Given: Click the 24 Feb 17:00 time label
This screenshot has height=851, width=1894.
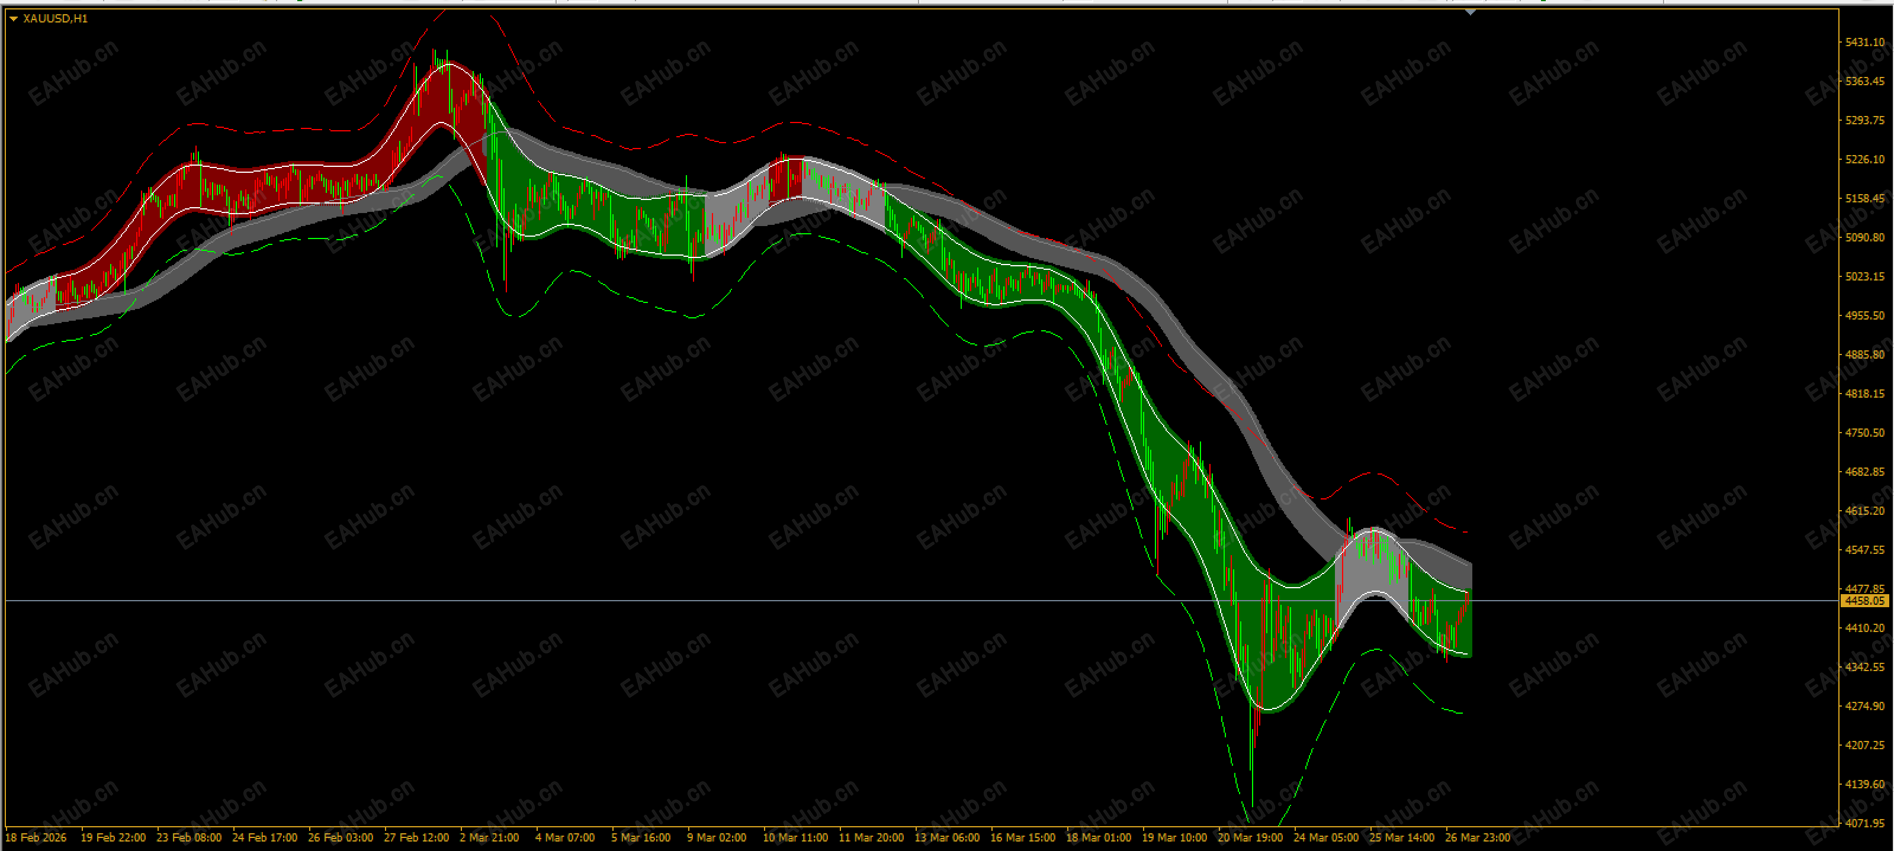Looking at the screenshot, I should pyautogui.click(x=265, y=837).
